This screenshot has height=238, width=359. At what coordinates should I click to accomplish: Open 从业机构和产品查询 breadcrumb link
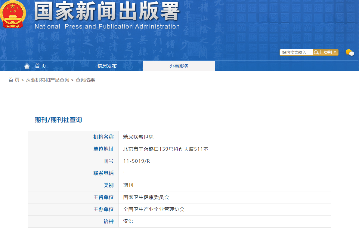click(47, 80)
